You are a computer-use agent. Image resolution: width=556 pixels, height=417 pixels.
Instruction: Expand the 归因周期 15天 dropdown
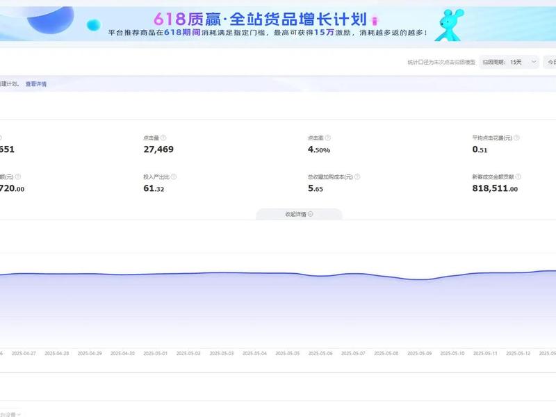pos(509,62)
